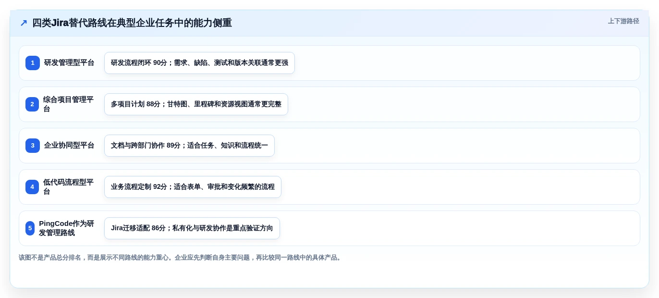Click the title 四类Jira替代路线在典型企业任务中的能力侧重

132,23
